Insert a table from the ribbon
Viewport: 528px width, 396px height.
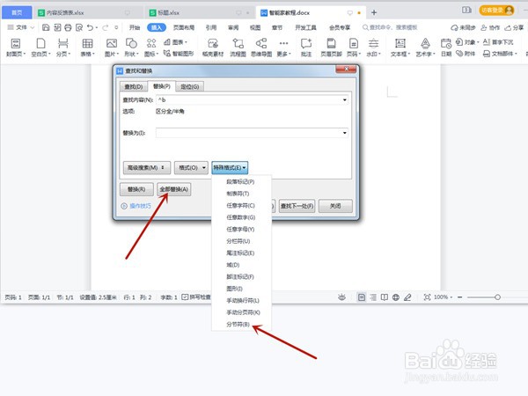[87, 48]
